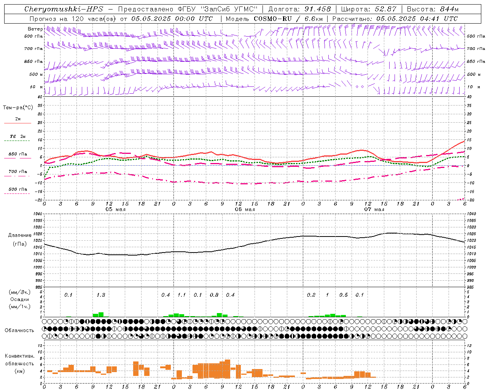
Task: Click the (мм/1ч.) hourly precipitation label
Action: pyautogui.click(x=20, y=307)
